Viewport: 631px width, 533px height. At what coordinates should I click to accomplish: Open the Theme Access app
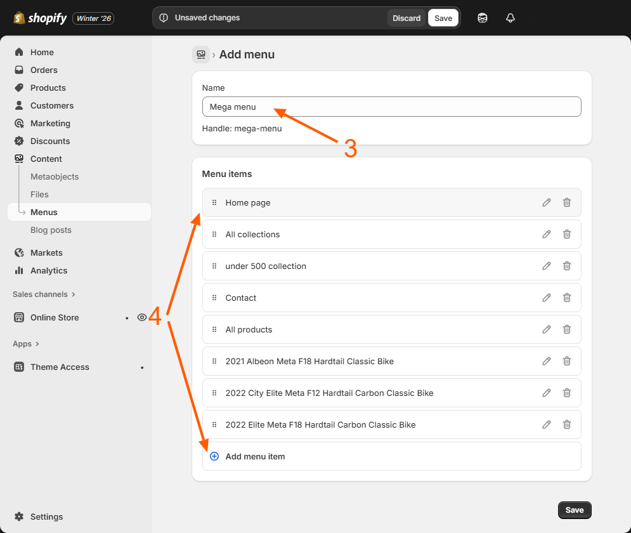coord(60,367)
